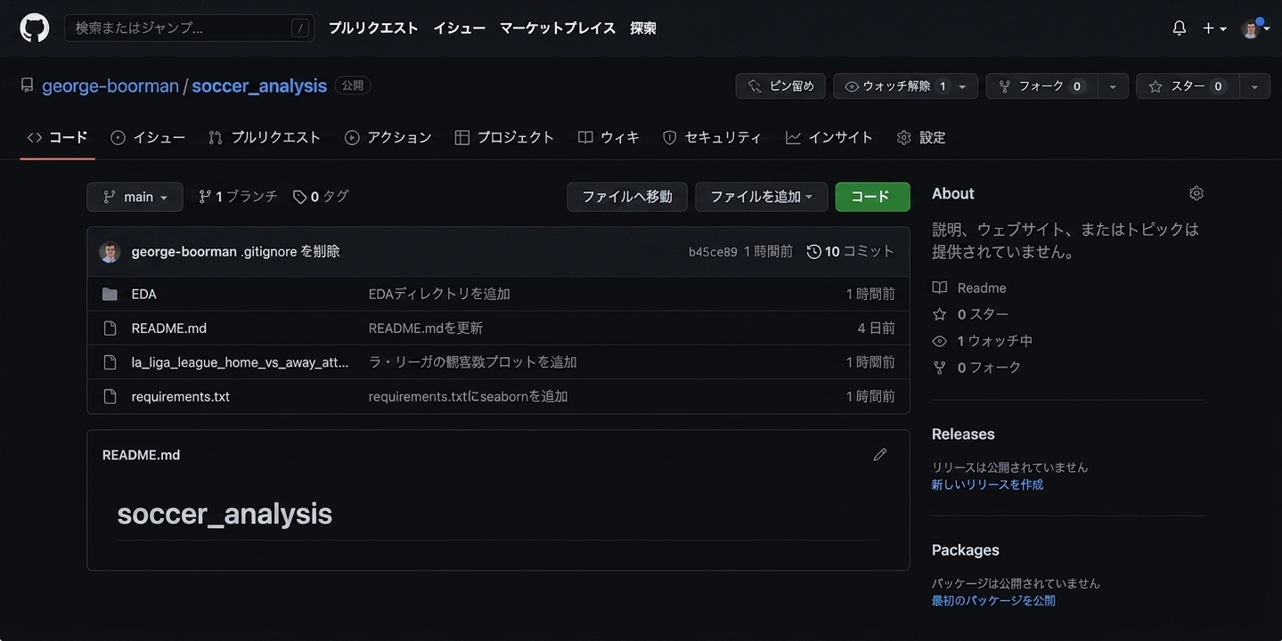
Task: Click the README.md header filename
Action: (x=141, y=455)
